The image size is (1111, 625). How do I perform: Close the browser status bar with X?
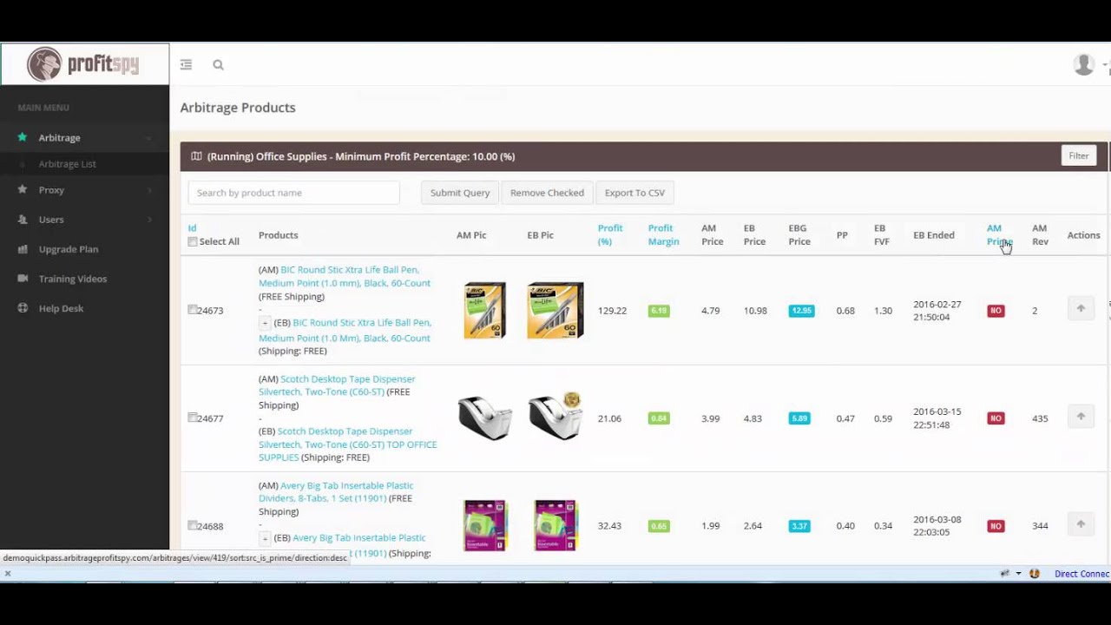[7, 573]
